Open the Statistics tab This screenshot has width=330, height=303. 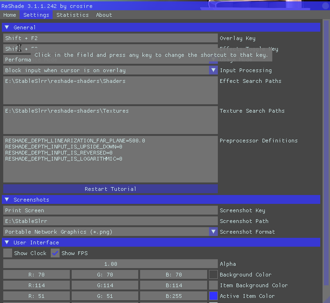[x=73, y=15]
